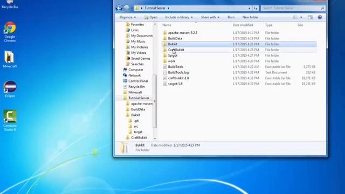Open Share with dropdown
Screen dimensions: 345x194
point(210,17)
